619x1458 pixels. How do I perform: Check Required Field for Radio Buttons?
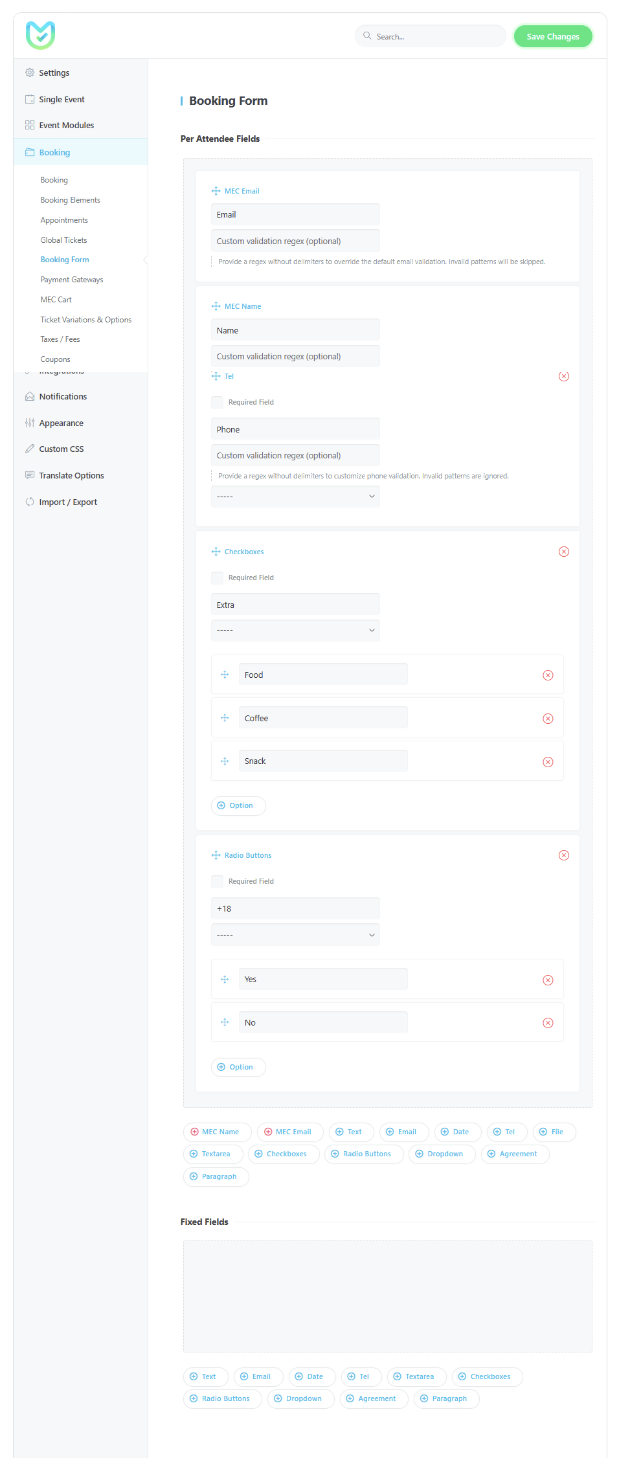[218, 881]
